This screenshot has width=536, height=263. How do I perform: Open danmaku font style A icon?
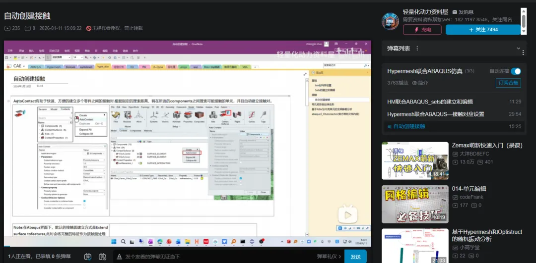pyautogui.click(x=119, y=257)
